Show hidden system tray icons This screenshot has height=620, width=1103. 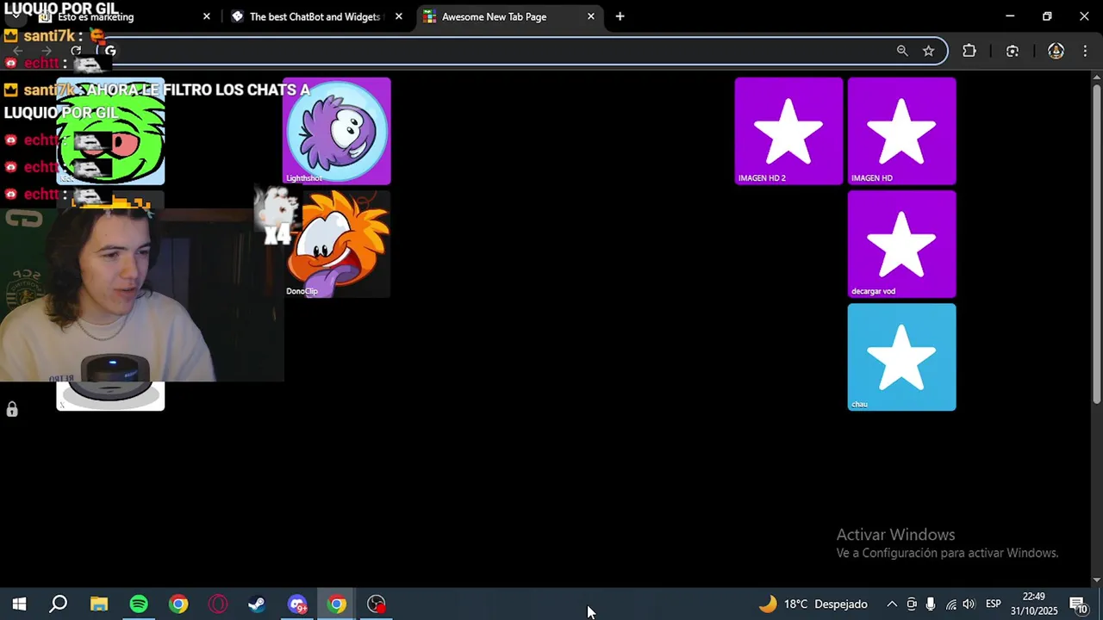892,604
